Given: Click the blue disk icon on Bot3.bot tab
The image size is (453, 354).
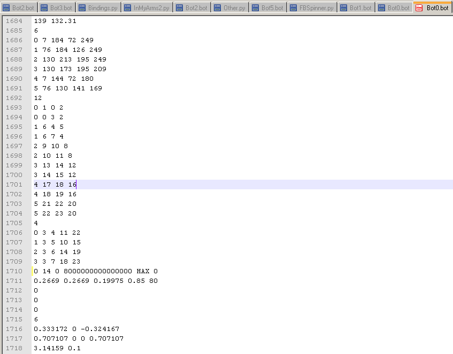Looking at the screenshot, I should click(44, 8).
